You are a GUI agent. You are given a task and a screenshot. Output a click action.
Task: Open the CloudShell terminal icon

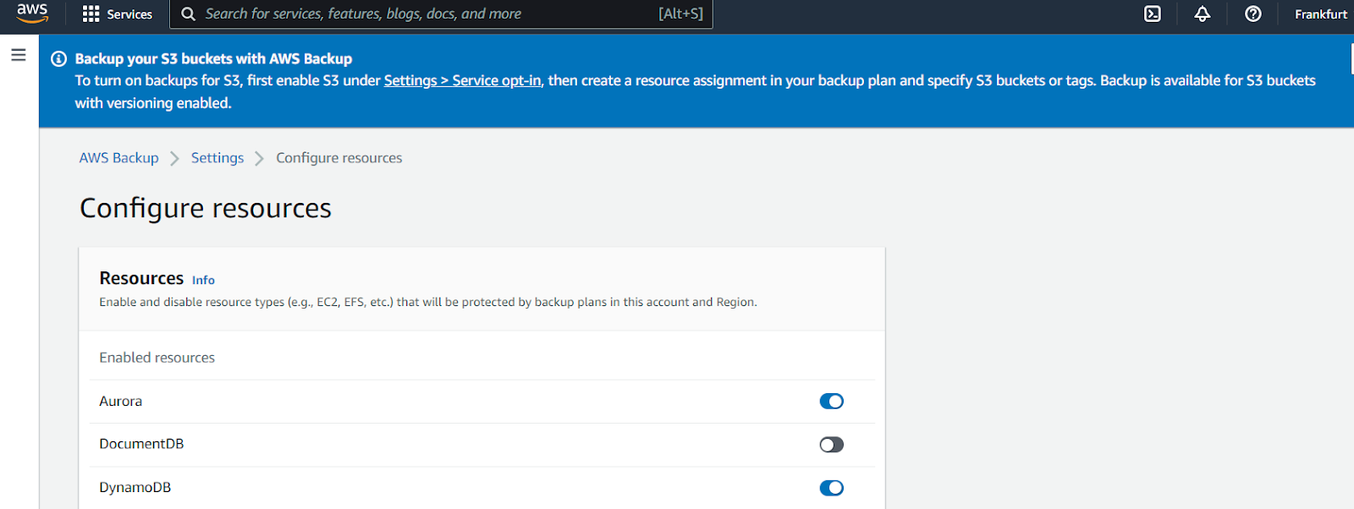1152,14
